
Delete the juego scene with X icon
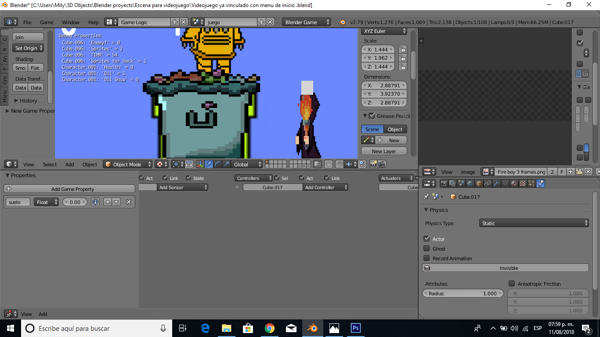[271, 22]
